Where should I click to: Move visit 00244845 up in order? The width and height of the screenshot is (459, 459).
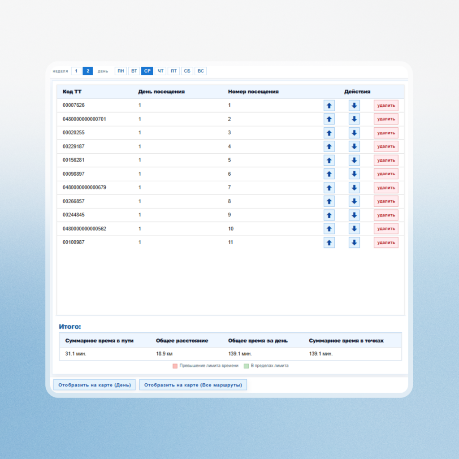[x=329, y=215]
